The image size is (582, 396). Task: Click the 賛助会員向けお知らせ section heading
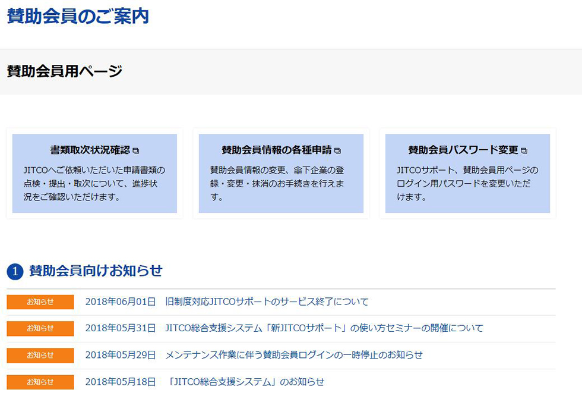(96, 271)
